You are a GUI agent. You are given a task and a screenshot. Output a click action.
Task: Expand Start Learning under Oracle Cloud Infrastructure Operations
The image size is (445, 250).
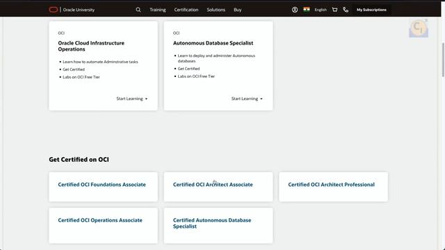(132, 99)
